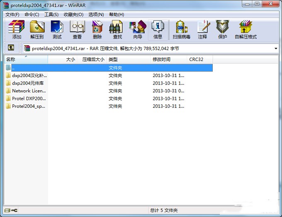Close the WinRAR window
282x217 pixels.
pyautogui.click(x=271, y=4)
